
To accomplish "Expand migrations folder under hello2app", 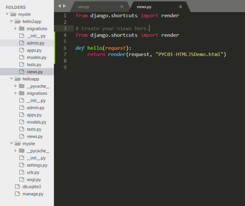I will 16,28.
